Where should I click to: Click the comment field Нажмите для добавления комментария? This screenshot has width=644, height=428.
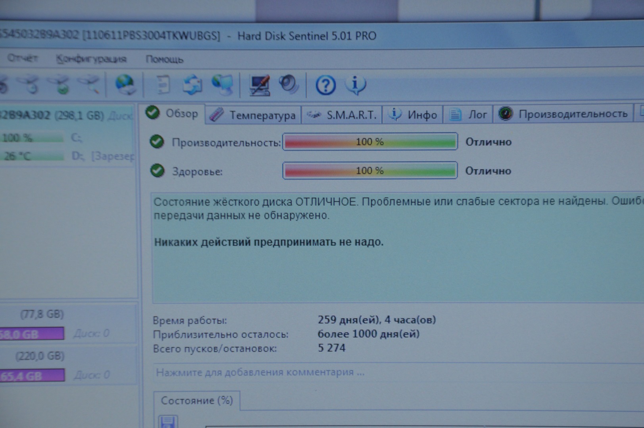(x=399, y=373)
